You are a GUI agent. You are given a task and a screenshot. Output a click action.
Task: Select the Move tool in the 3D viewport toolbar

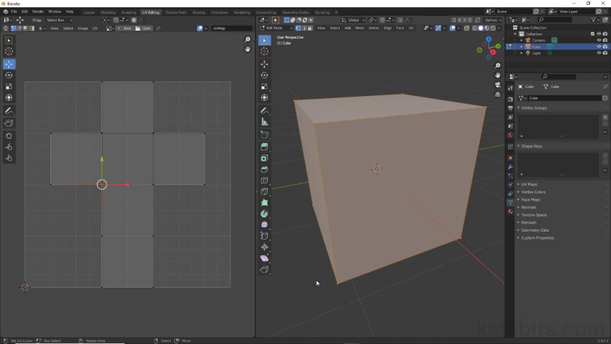[x=264, y=63]
